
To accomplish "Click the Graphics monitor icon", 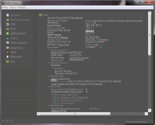I will tap(8, 38).
